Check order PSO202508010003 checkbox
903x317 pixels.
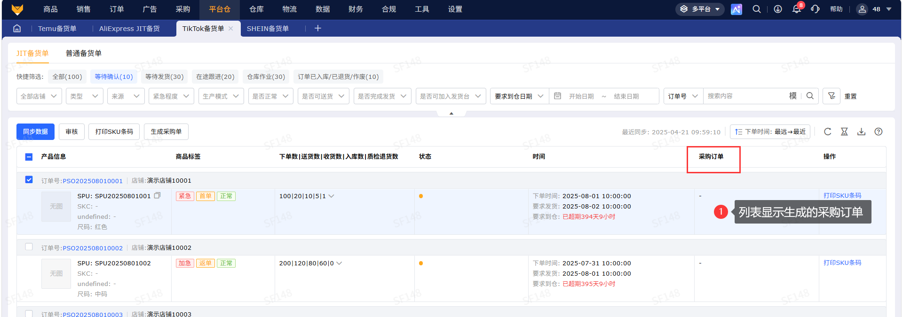[29, 313]
